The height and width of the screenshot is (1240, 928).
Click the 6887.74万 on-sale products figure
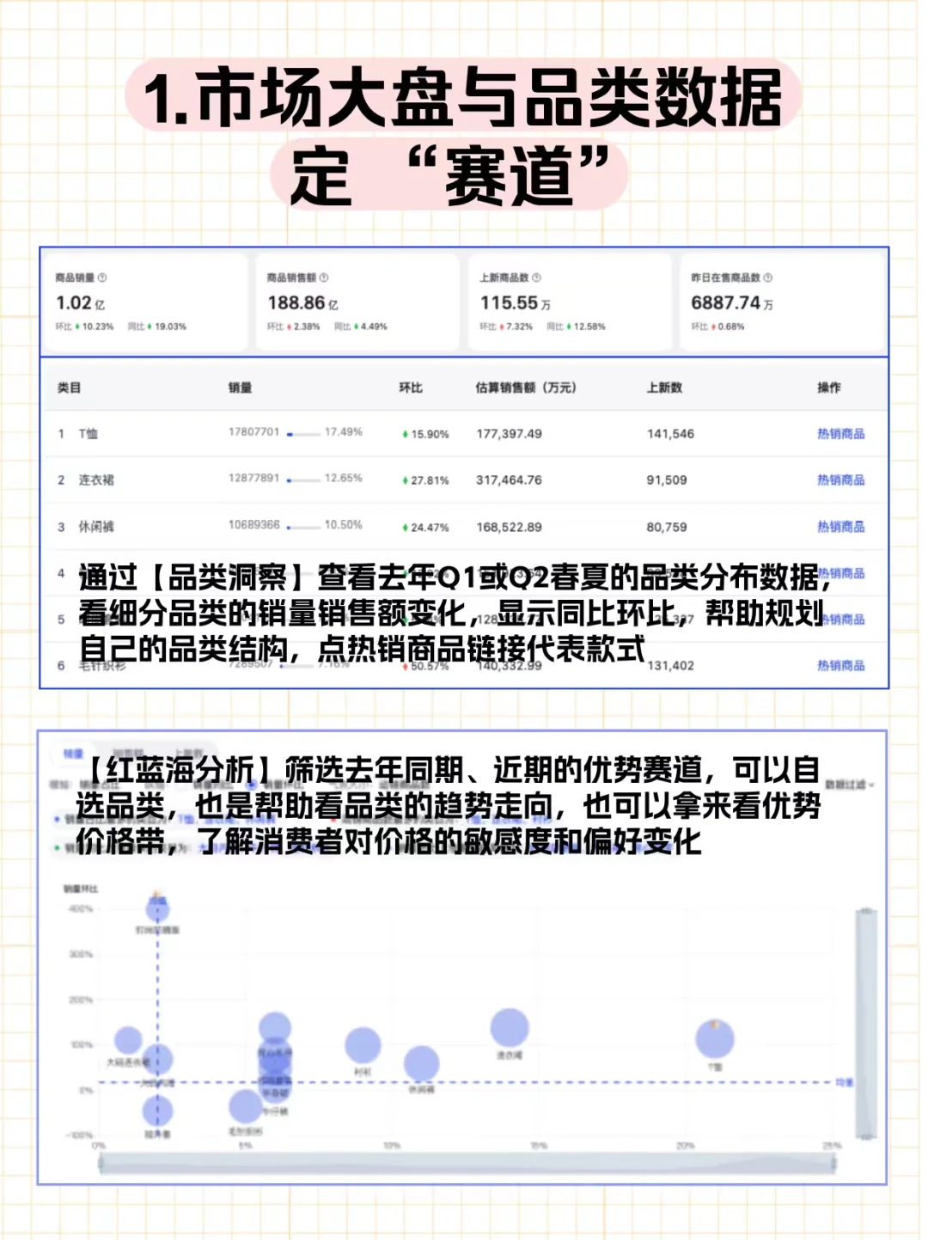tap(732, 302)
